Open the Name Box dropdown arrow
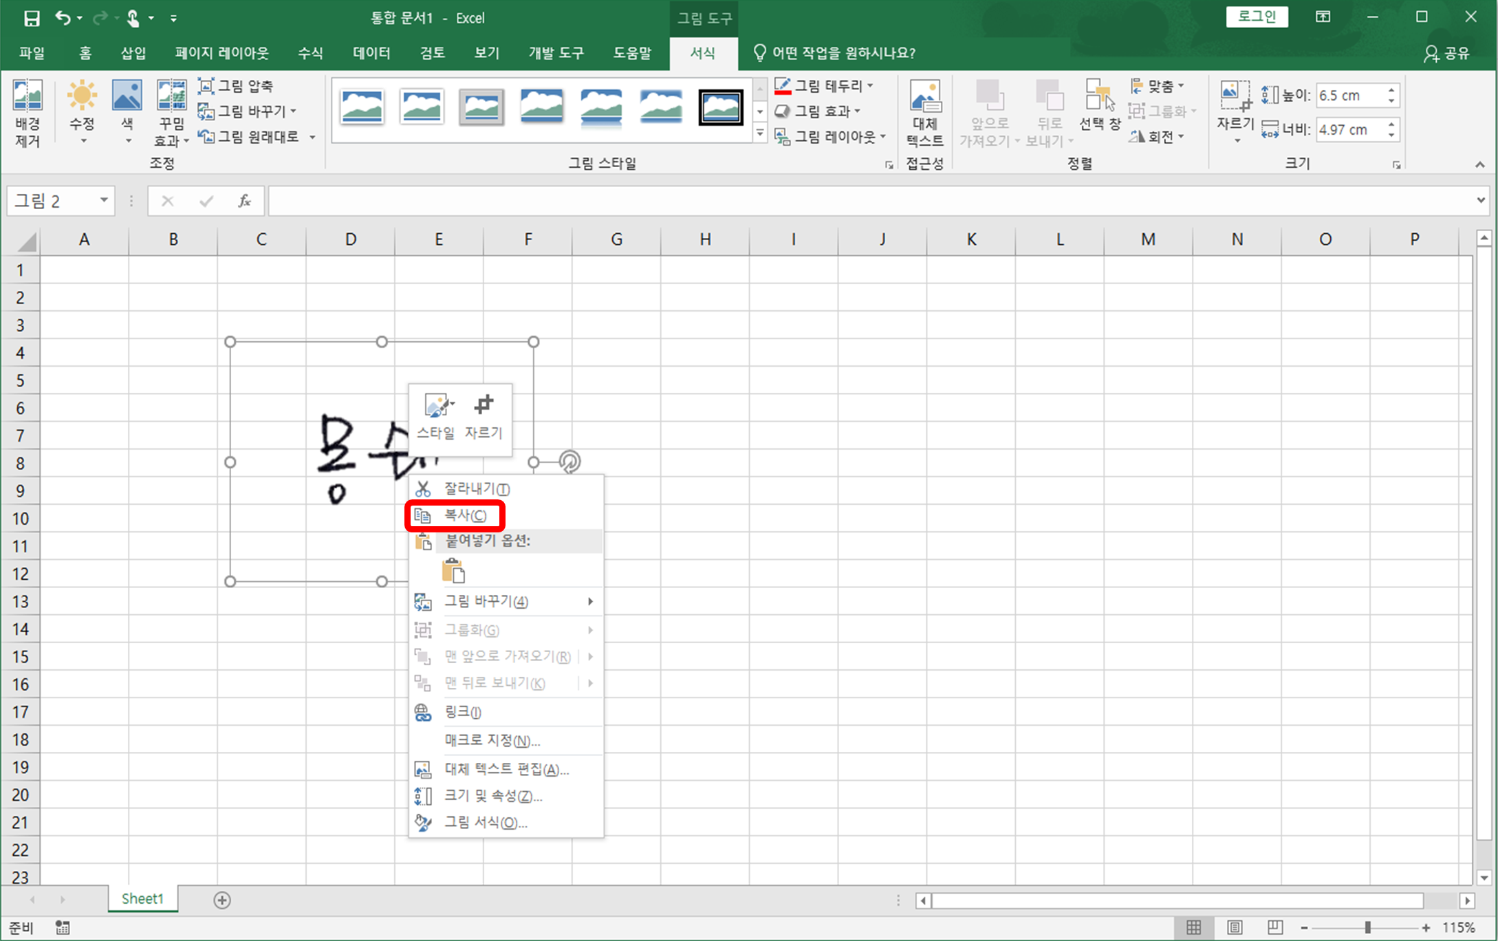 tap(103, 201)
